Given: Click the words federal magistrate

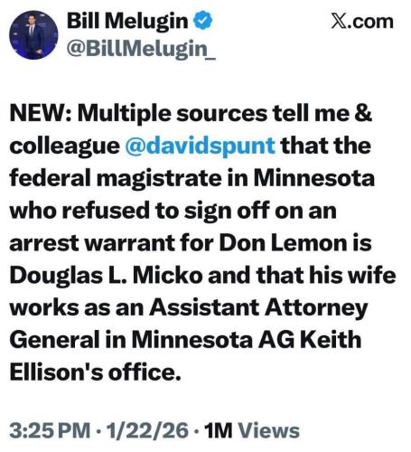Looking at the screenshot, I should coord(116,178).
